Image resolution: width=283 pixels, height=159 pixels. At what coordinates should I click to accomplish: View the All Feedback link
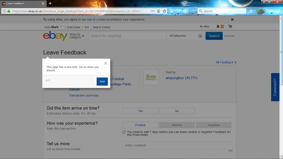225,62
